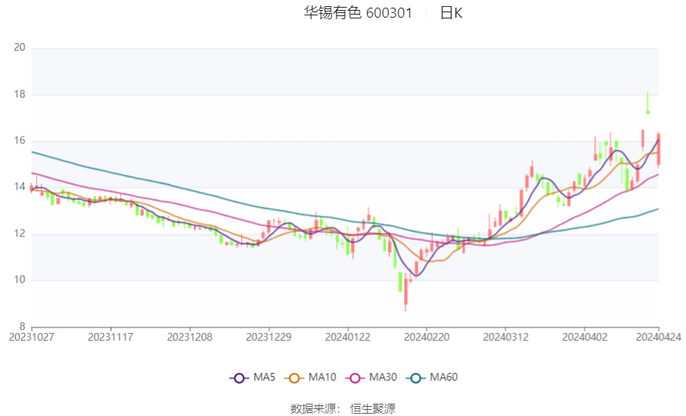Click the lowest red candlestick near 9
Screen dimensions: 686x416
[x=406, y=292]
